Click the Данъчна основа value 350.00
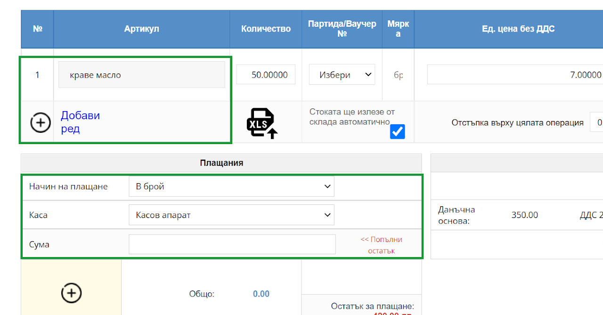603x315 pixels. pyautogui.click(x=525, y=215)
